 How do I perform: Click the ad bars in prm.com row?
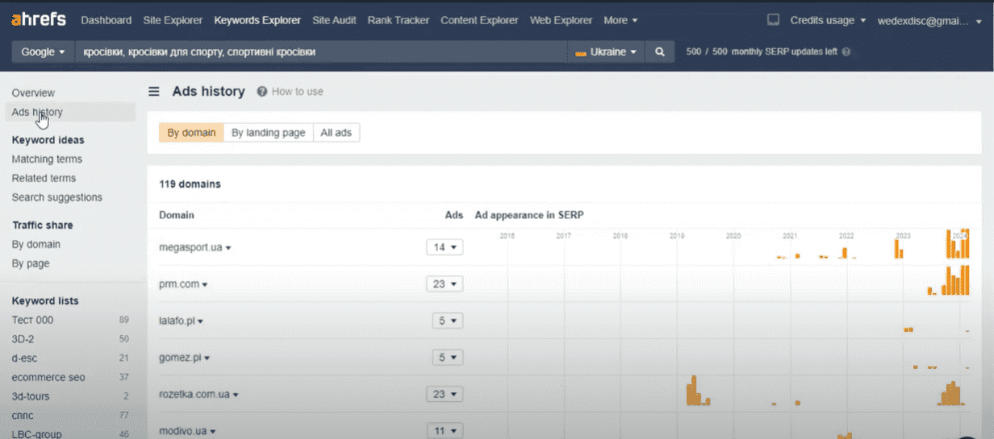[x=947, y=280]
